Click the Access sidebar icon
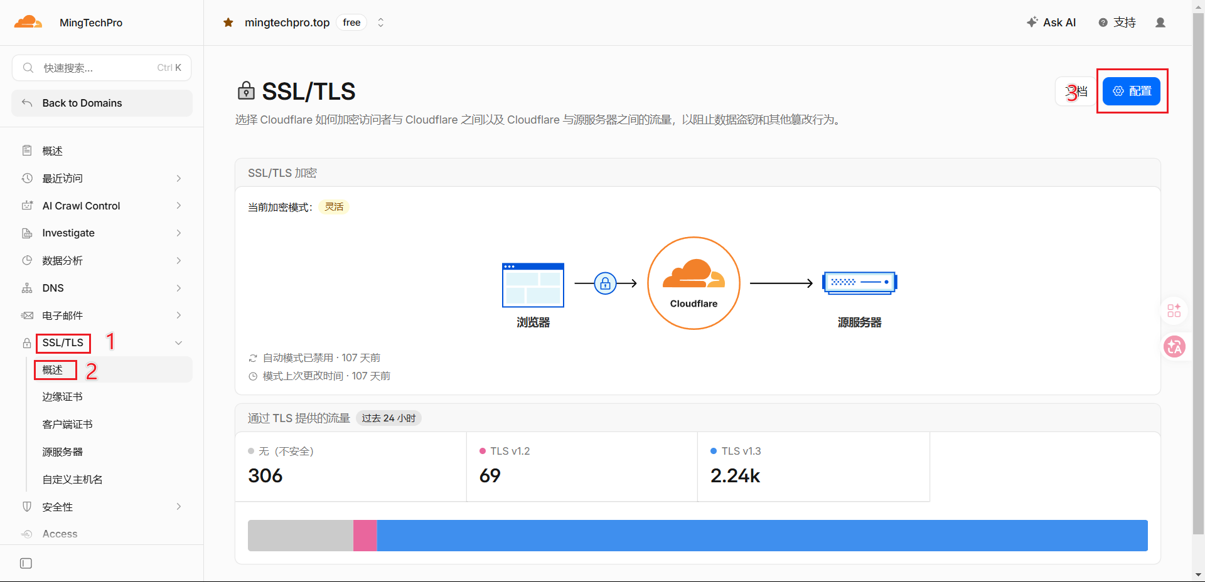This screenshot has width=1205, height=582. point(27,534)
